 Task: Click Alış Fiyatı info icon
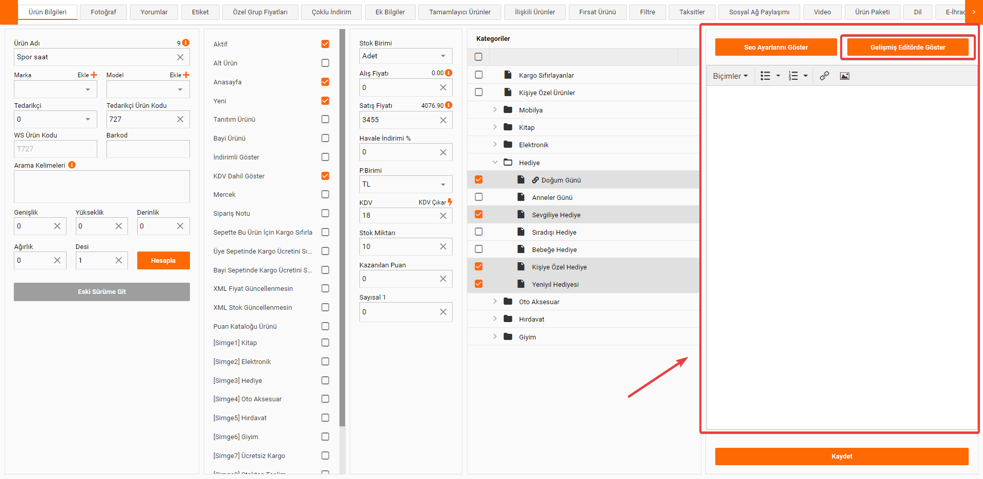(448, 73)
